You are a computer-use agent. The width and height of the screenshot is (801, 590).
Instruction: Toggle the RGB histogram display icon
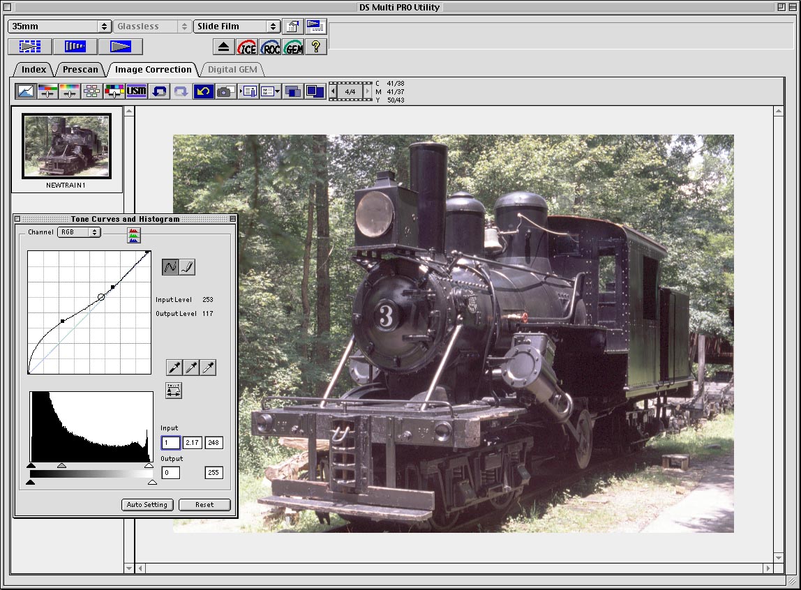[133, 235]
